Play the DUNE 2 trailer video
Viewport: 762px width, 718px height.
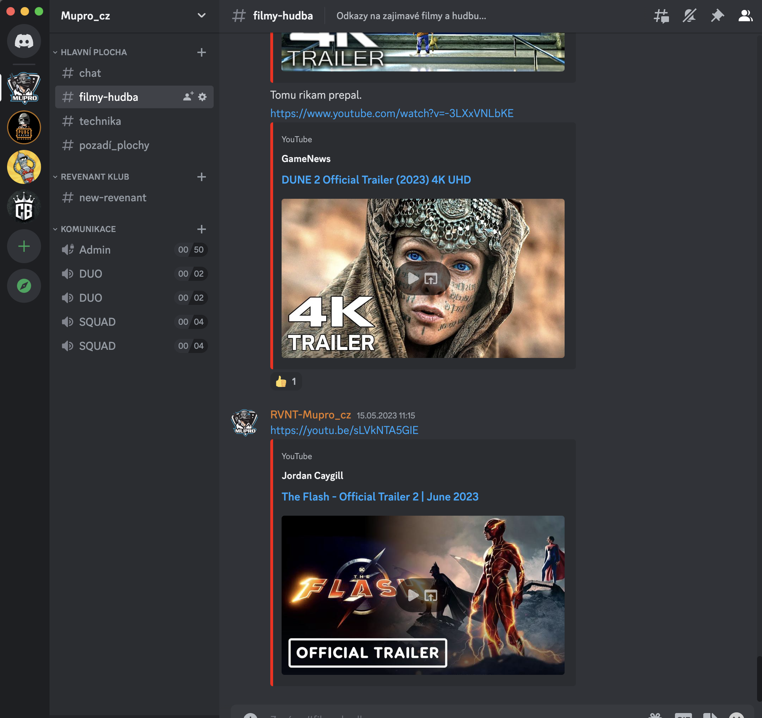[413, 278]
